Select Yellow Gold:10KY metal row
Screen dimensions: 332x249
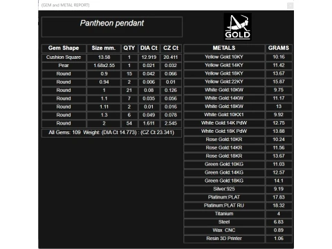(238, 57)
